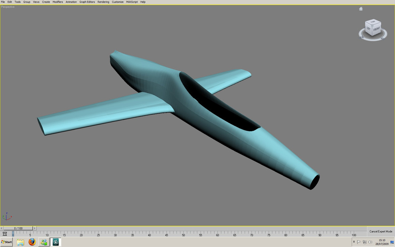Open the Customize menu
Screen dimensions: 395x247
click(x=118, y=2)
